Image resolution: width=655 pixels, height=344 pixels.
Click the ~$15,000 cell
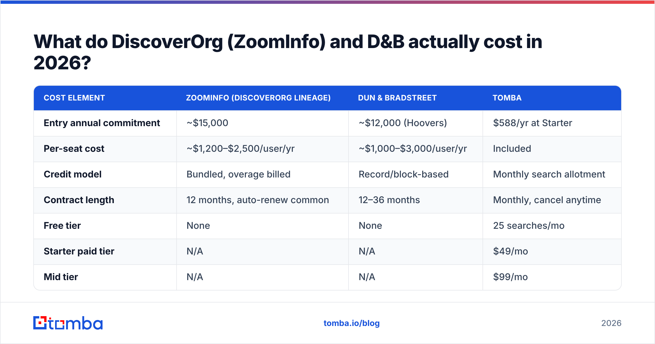tap(207, 123)
